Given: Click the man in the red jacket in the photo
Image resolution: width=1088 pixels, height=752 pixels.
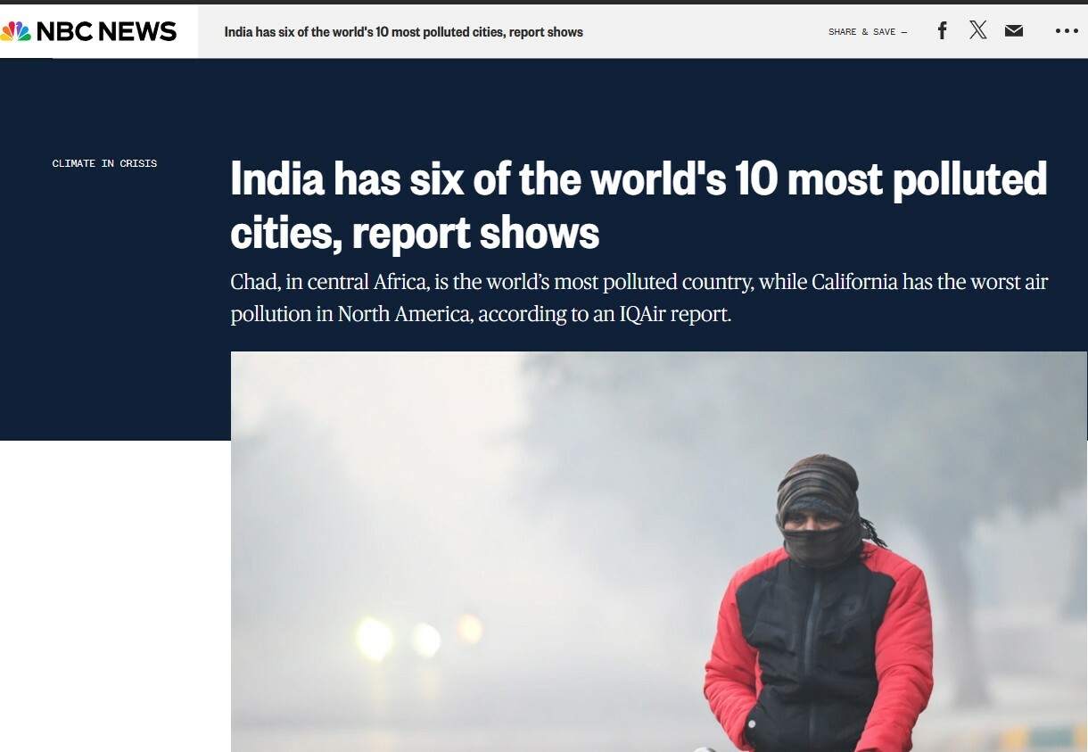Looking at the screenshot, I should [818, 607].
